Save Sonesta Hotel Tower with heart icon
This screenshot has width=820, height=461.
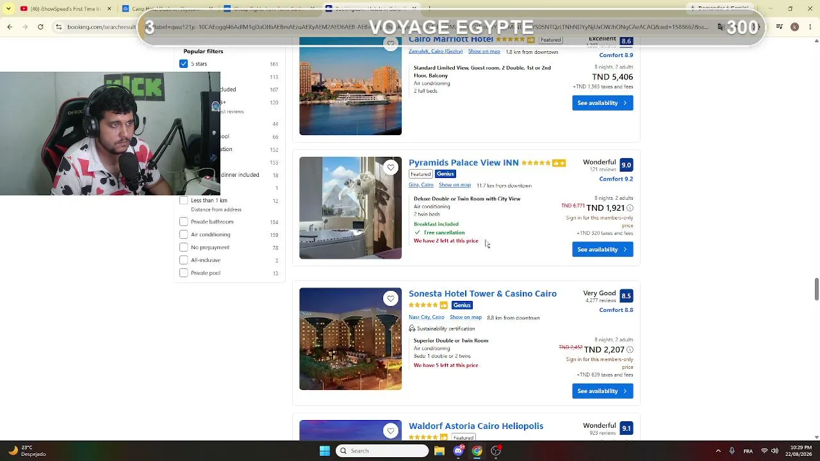391,298
